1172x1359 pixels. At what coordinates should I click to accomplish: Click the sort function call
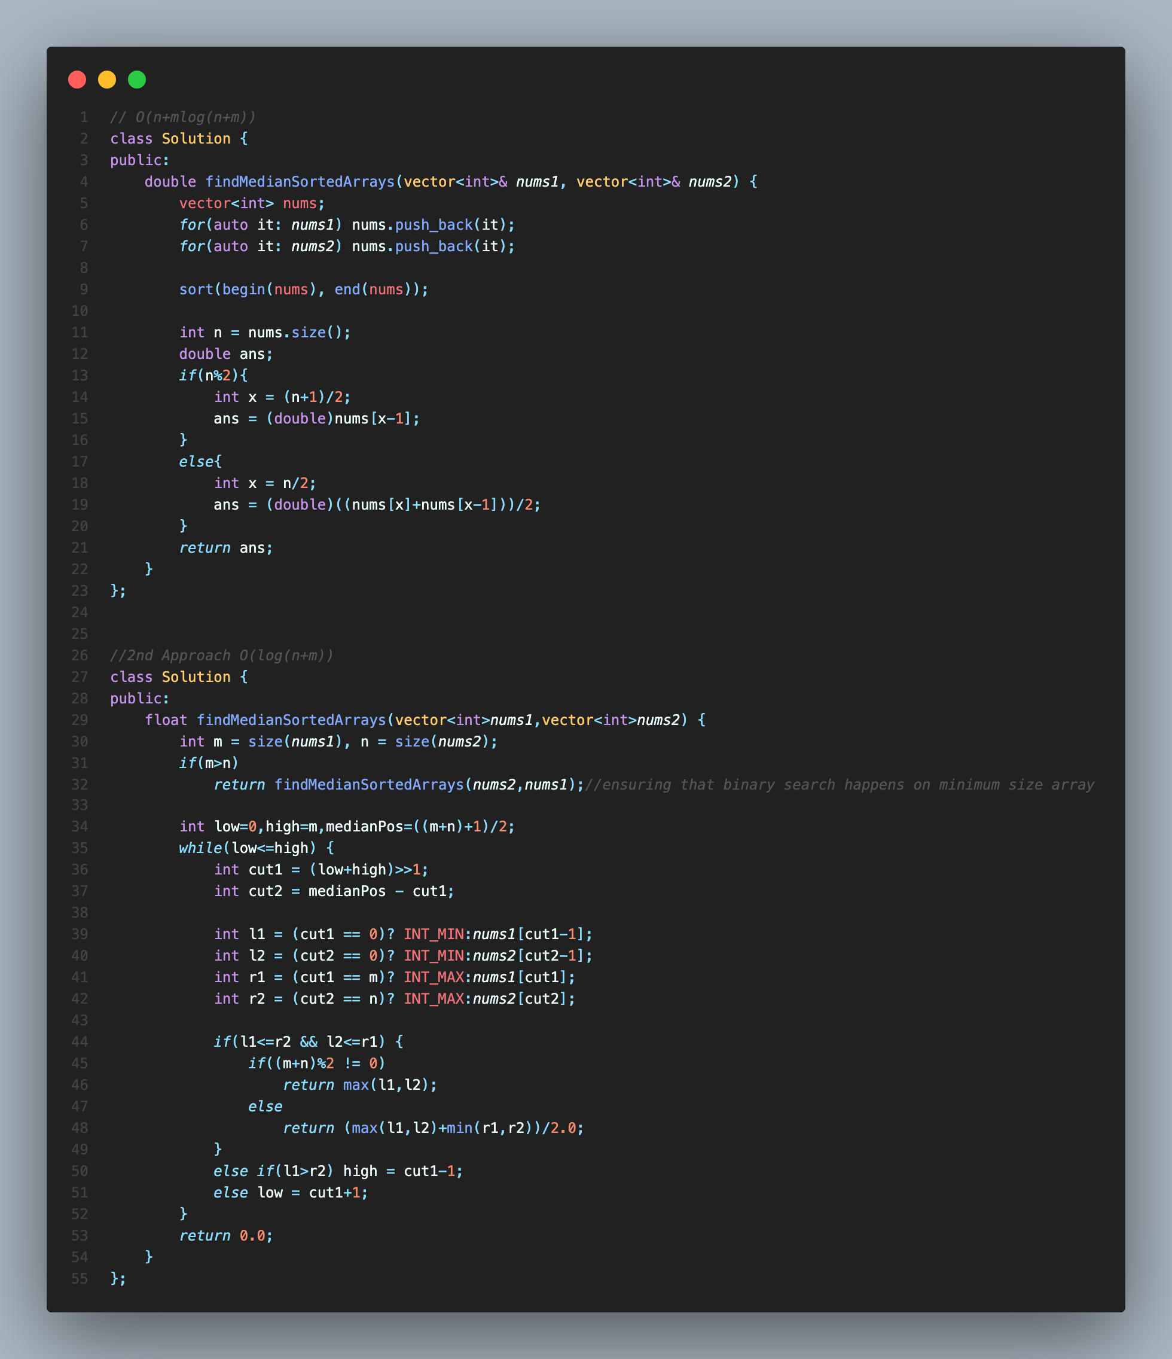click(196, 290)
